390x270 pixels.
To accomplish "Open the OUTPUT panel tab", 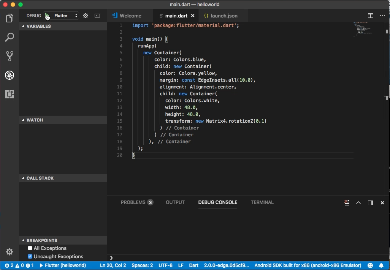I will (x=175, y=202).
